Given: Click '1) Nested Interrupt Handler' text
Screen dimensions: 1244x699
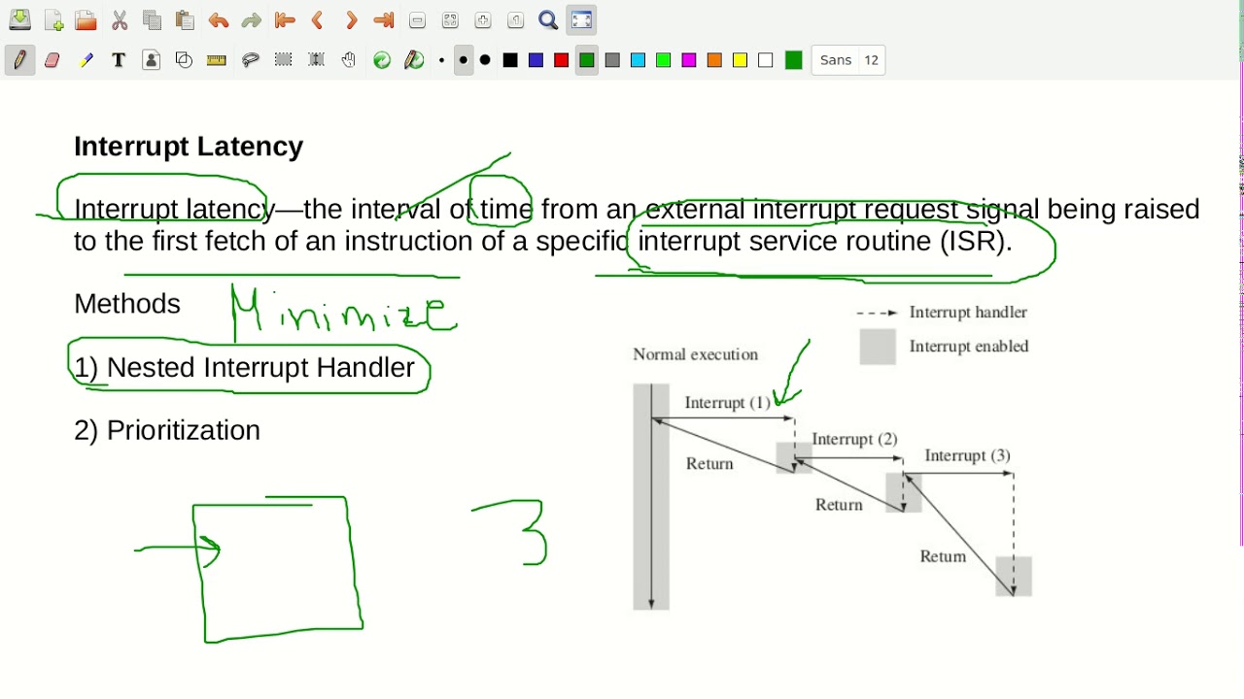Looking at the screenshot, I should (x=244, y=368).
